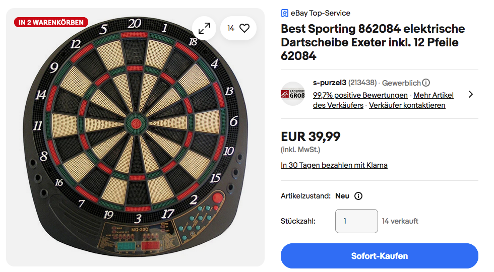Screen dimensions: 494x272
Task: Click Verkäufer kontaktieren link
Action: [x=407, y=105]
